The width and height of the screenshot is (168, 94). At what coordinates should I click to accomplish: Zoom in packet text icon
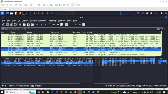[72, 25]
